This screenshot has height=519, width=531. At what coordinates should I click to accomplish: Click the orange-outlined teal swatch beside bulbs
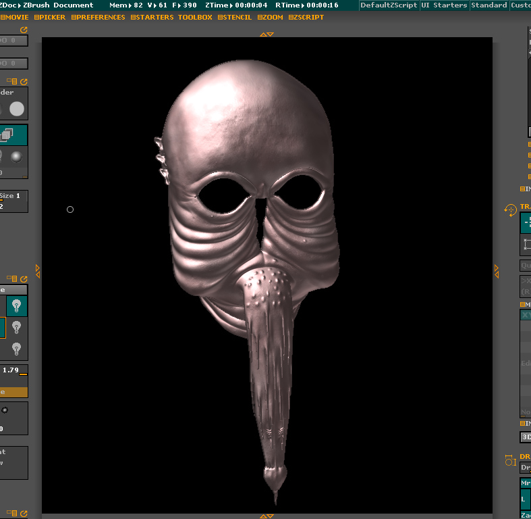click(3, 328)
